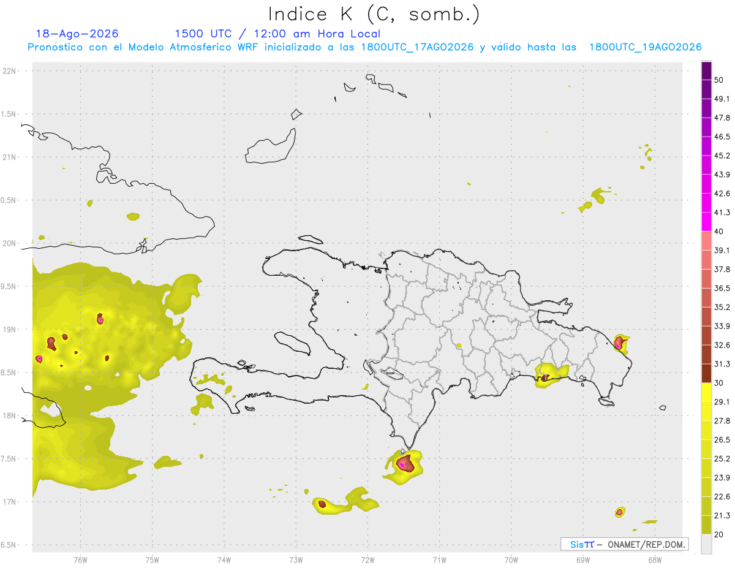The width and height of the screenshot is (735, 568).
Task: Pick the salmon swatch between 39.1 and 40
Action: (x=707, y=241)
